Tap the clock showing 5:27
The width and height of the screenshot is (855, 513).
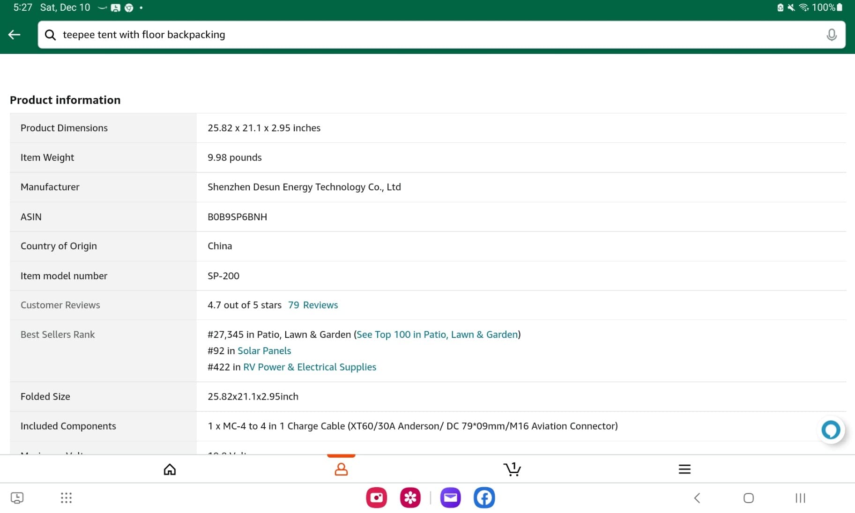tap(23, 7)
